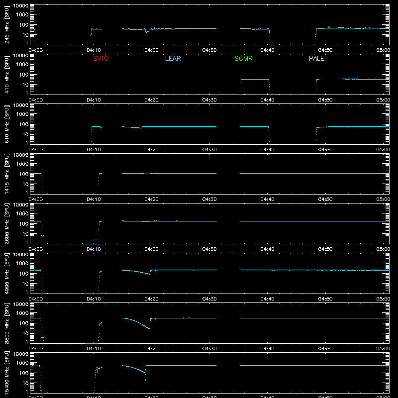
Task: Click the 04:30 tick label under 4995 MHz plot
Action: point(209,299)
